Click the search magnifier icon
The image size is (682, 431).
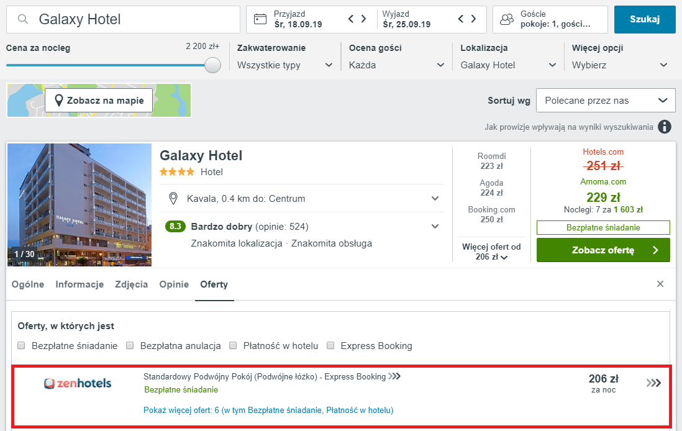pyautogui.click(x=23, y=19)
